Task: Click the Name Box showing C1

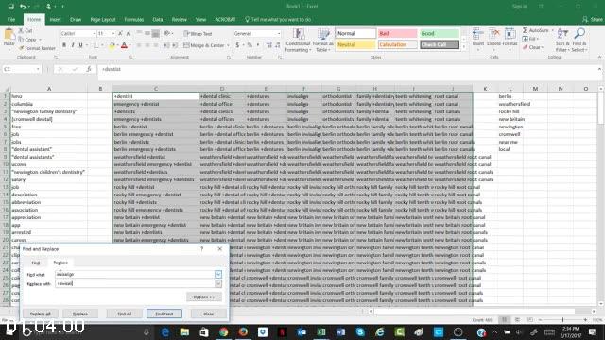Action: pyautogui.click(x=22, y=69)
